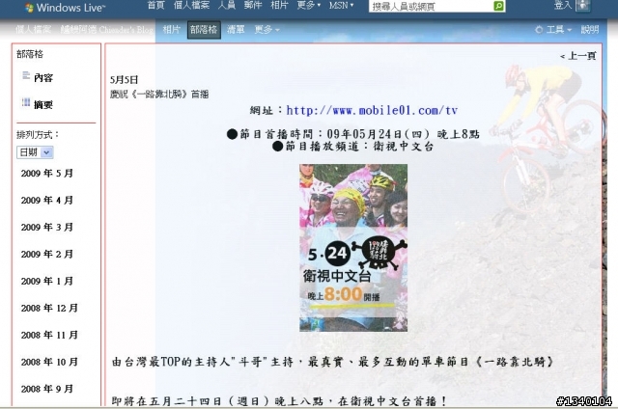Switch to the 部落格 tab
Viewport: 618px width, 409px height.
pos(204,30)
